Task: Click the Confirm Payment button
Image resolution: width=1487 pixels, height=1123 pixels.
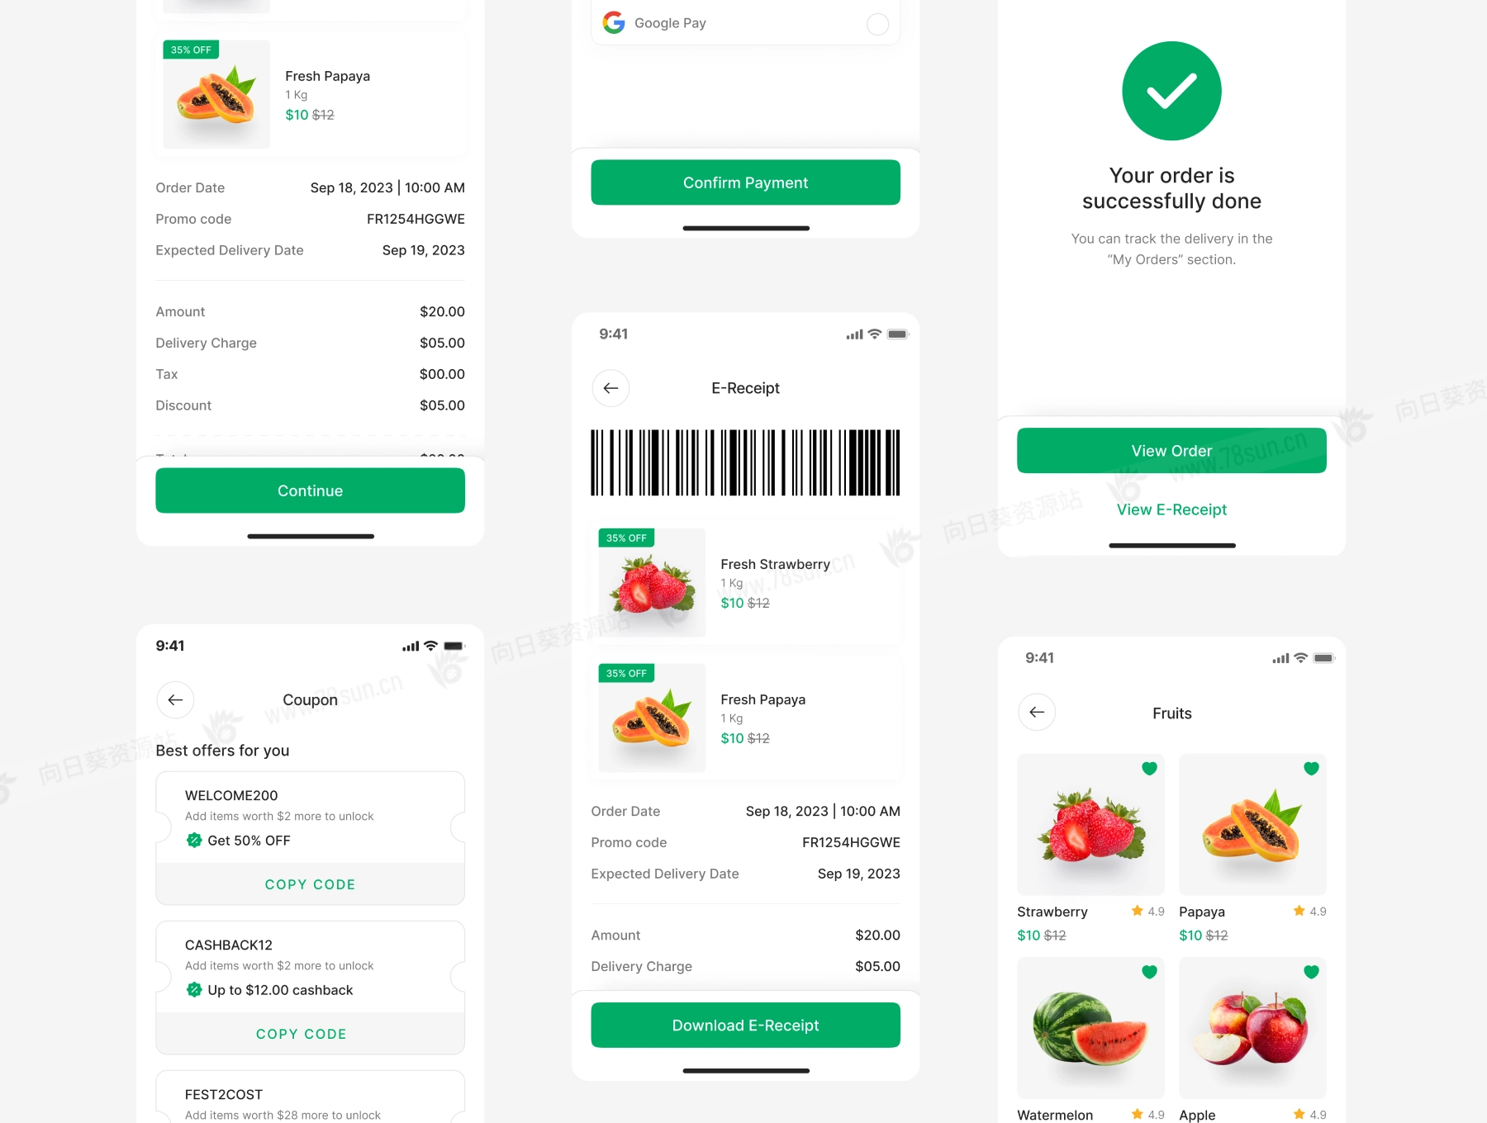Action: (745, 182)
